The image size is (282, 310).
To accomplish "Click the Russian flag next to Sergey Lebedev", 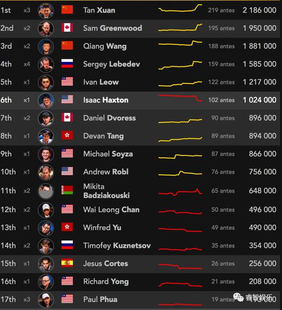I will click(x=67, y=63).
